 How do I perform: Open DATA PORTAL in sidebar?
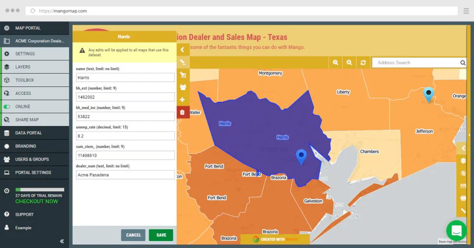click(35, 133)
